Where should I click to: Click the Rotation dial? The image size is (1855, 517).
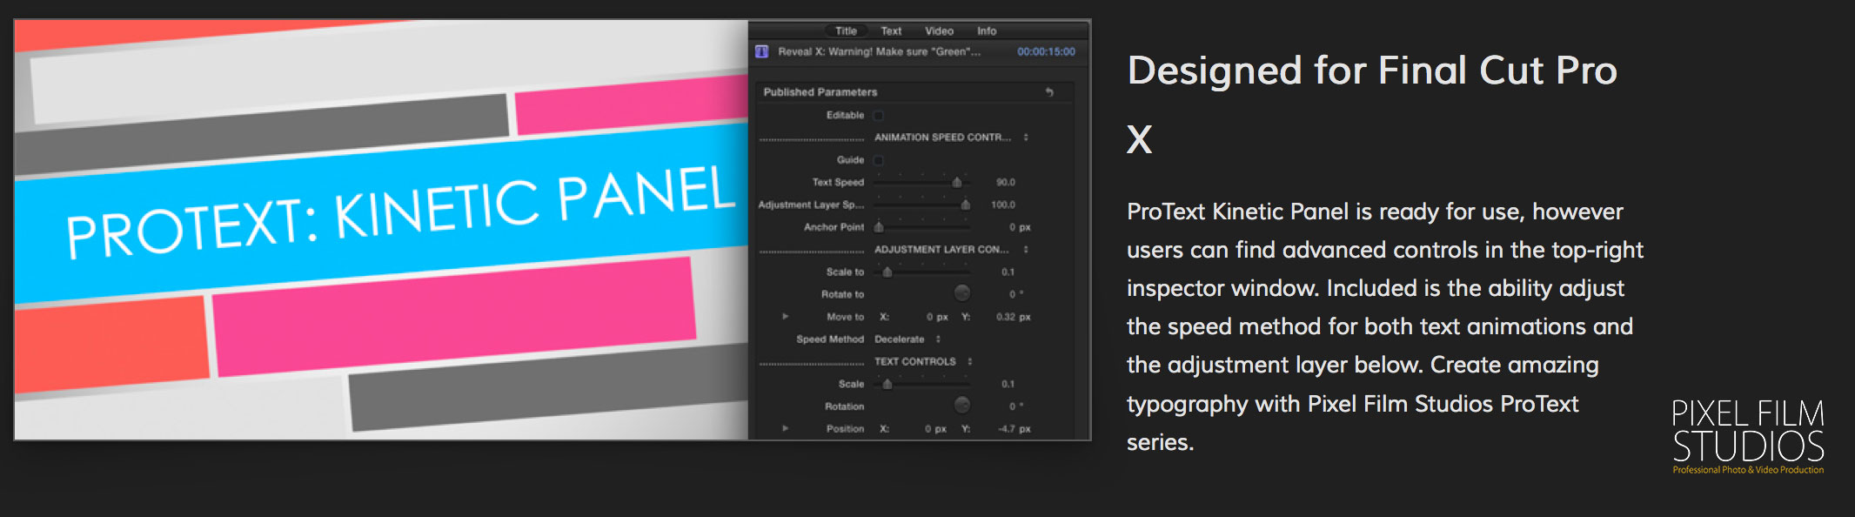coord(962,406)
